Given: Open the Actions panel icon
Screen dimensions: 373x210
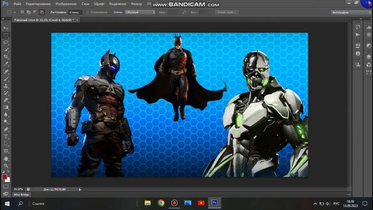Looking at the screenshot, I should (x=358, y=35).
